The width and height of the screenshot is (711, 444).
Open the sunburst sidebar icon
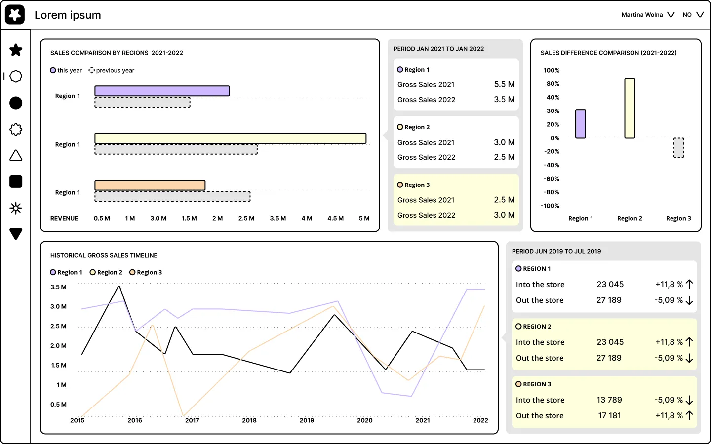pos(16,208)
